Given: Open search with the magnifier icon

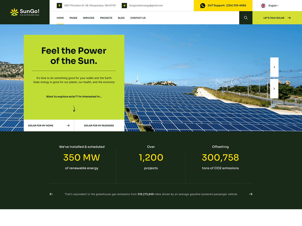Looking at the screenshot, I should tap(246, 18).
